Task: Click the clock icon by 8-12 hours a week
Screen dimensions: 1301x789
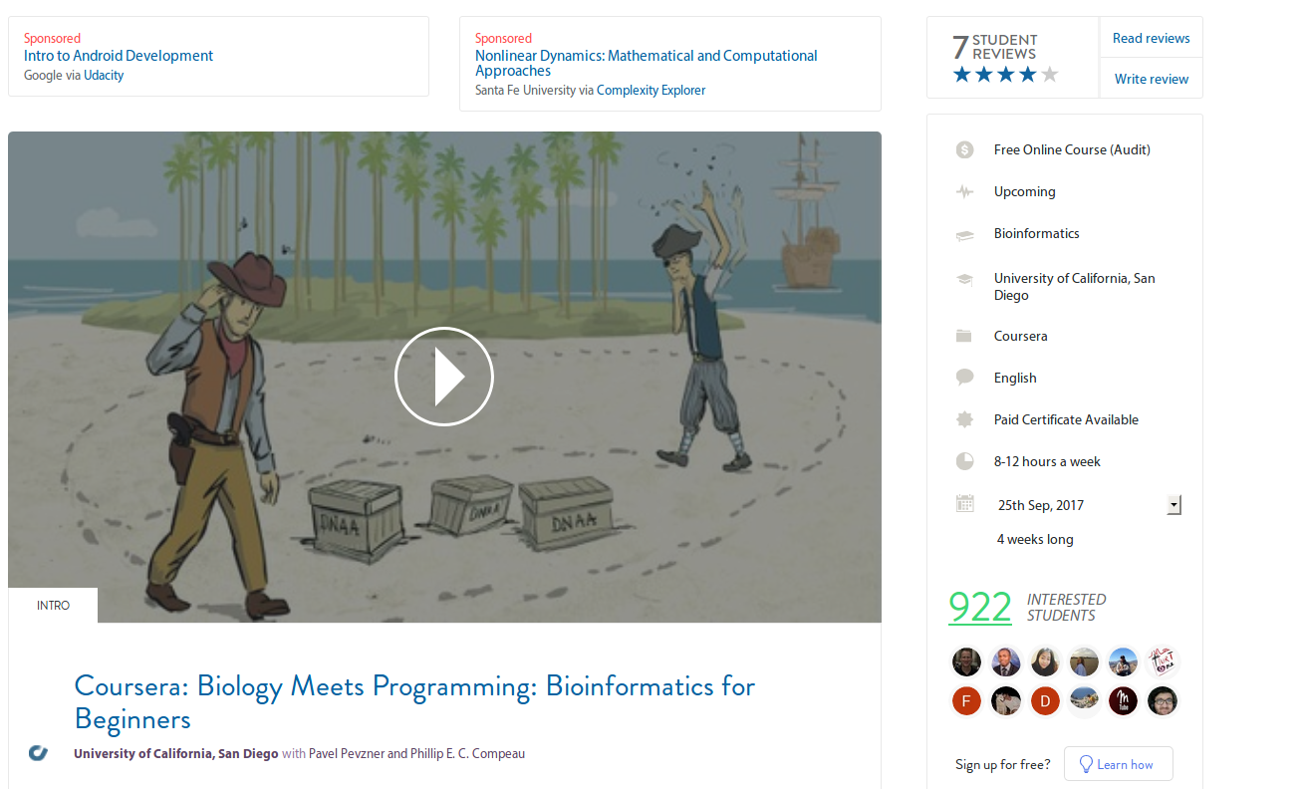Action: [964, 461]
